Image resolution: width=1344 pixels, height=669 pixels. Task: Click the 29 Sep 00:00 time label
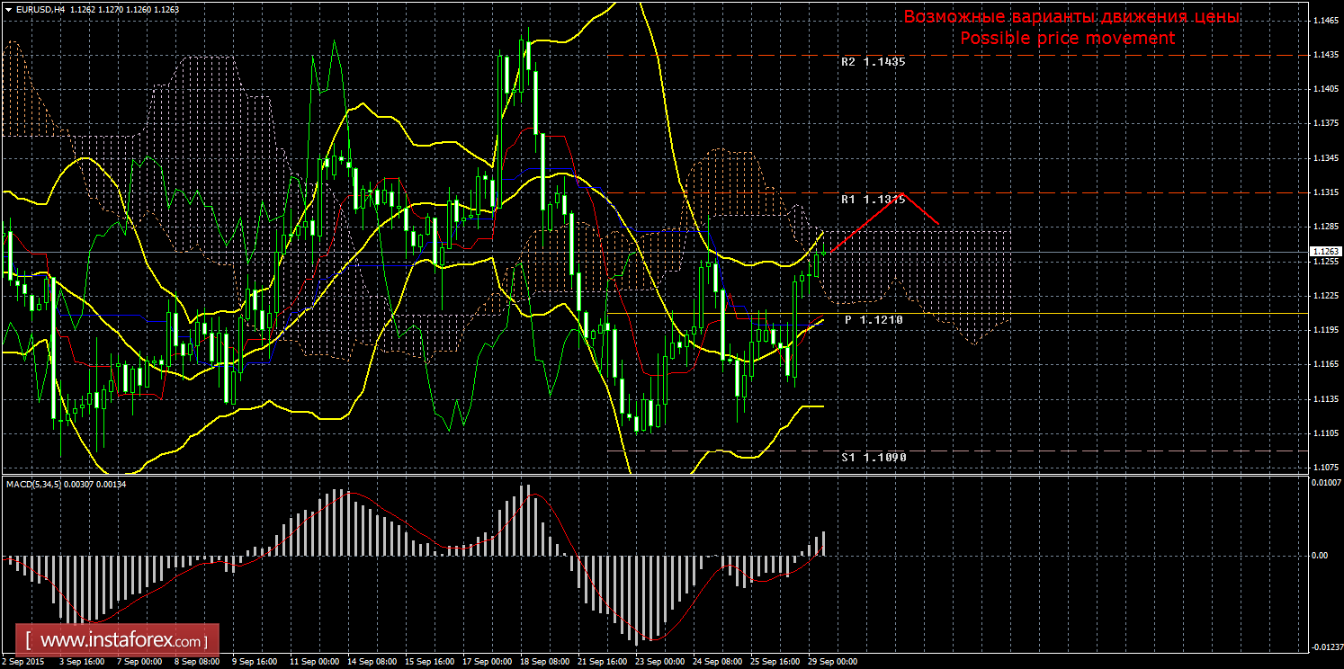point(832,662)
